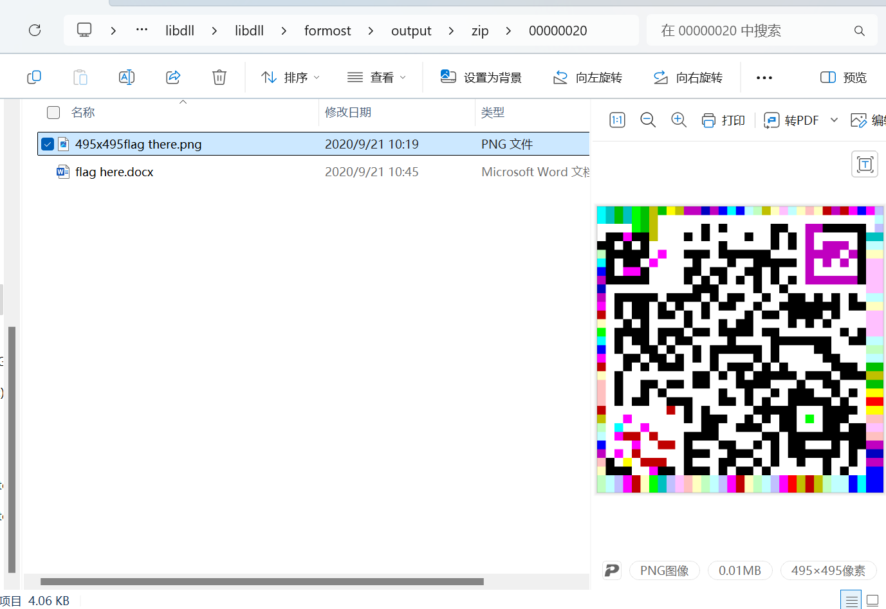Navigate to the zip breadcrumb folder

pos(480,30)
